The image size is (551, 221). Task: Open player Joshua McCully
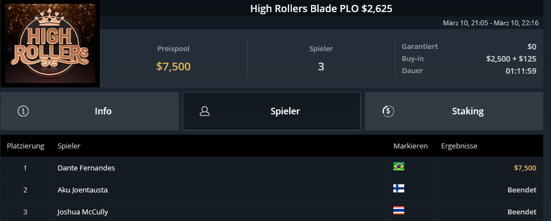pos(83,212)
